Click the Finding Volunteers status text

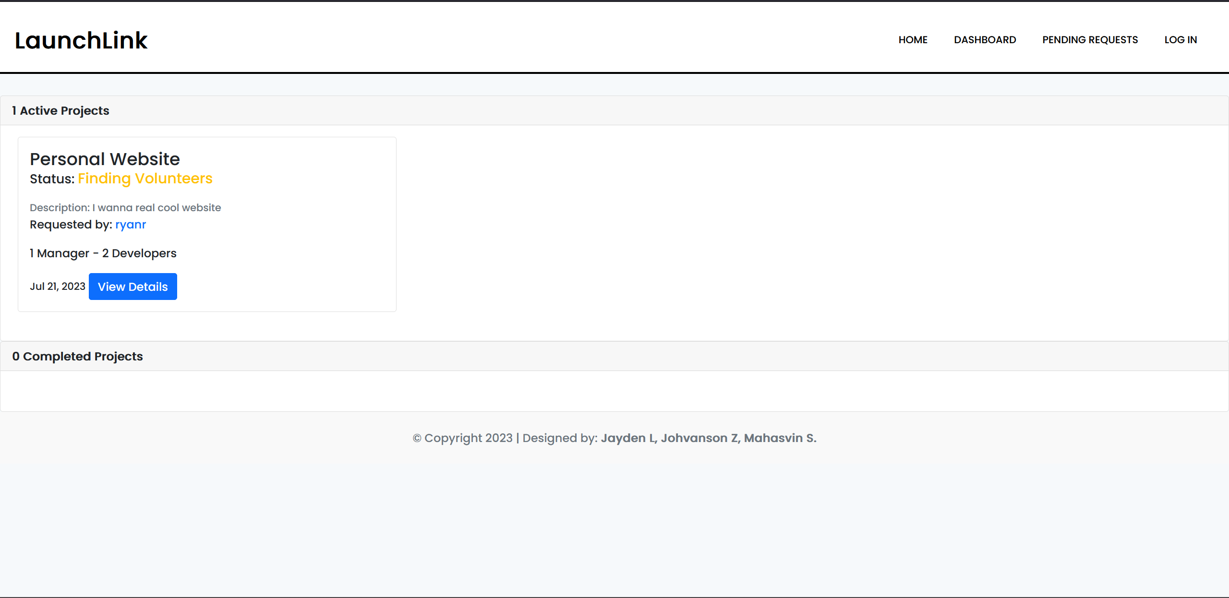click(145, 179)
